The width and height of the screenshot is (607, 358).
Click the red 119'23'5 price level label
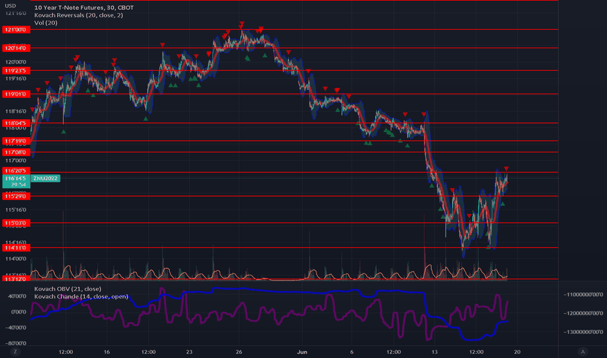point(16,70)
